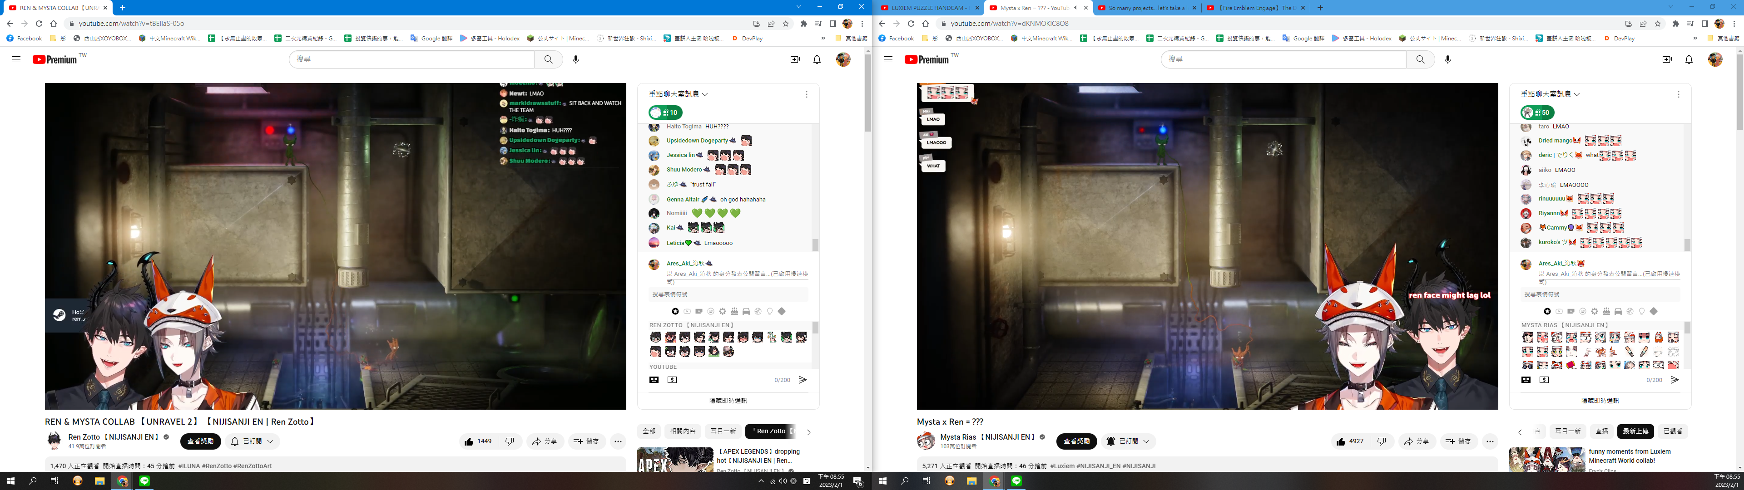
Task: Click 查看獎勵 button under Mysta Rias video
Action: tap(1076, 441)
